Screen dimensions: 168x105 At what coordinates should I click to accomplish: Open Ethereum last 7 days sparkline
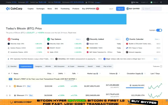coord(155,95)
